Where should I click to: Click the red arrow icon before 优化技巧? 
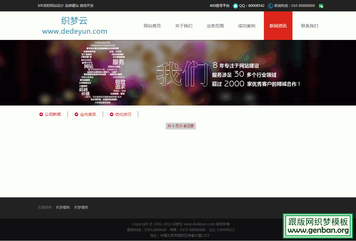tap(112, 114)
